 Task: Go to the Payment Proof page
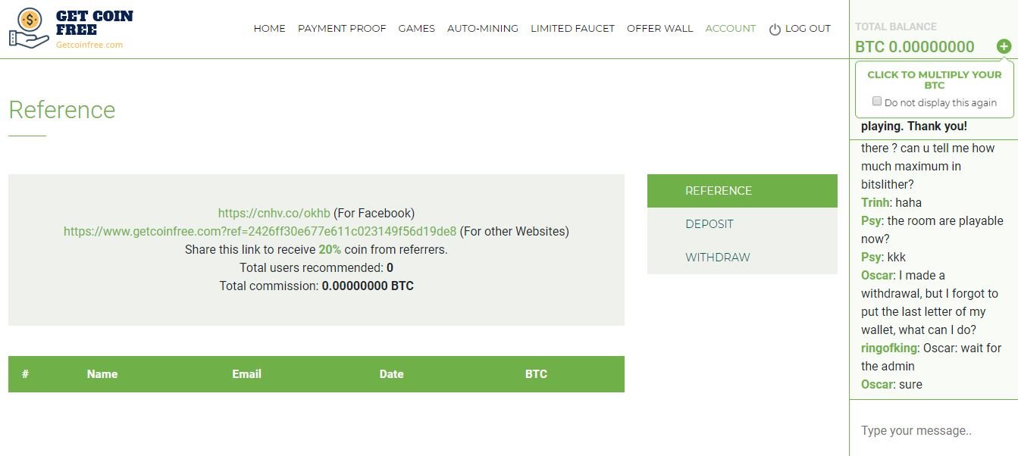tap(342, 29)
